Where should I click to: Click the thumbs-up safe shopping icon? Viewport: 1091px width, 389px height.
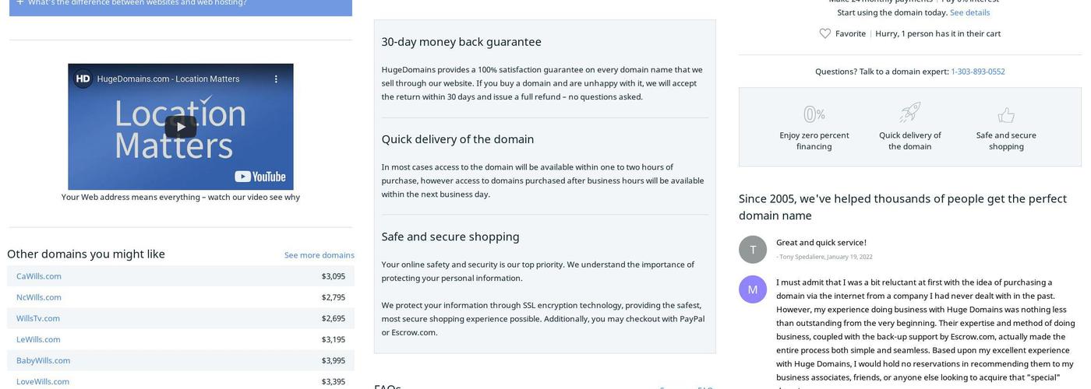tap(1006, 115)
